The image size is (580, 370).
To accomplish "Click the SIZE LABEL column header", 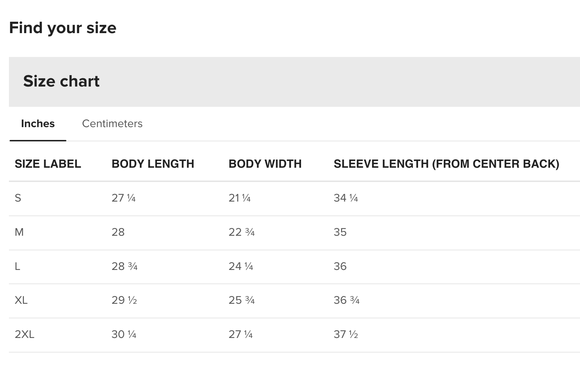I will [x=48, y=164].
